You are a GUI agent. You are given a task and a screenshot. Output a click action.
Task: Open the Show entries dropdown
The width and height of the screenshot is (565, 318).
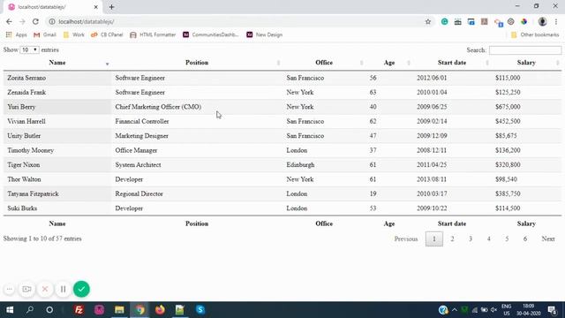tap(29, 49)
